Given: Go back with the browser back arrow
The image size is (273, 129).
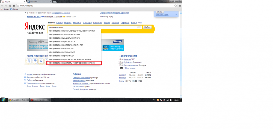Looking at the screenshot, I should pos(2,5).
